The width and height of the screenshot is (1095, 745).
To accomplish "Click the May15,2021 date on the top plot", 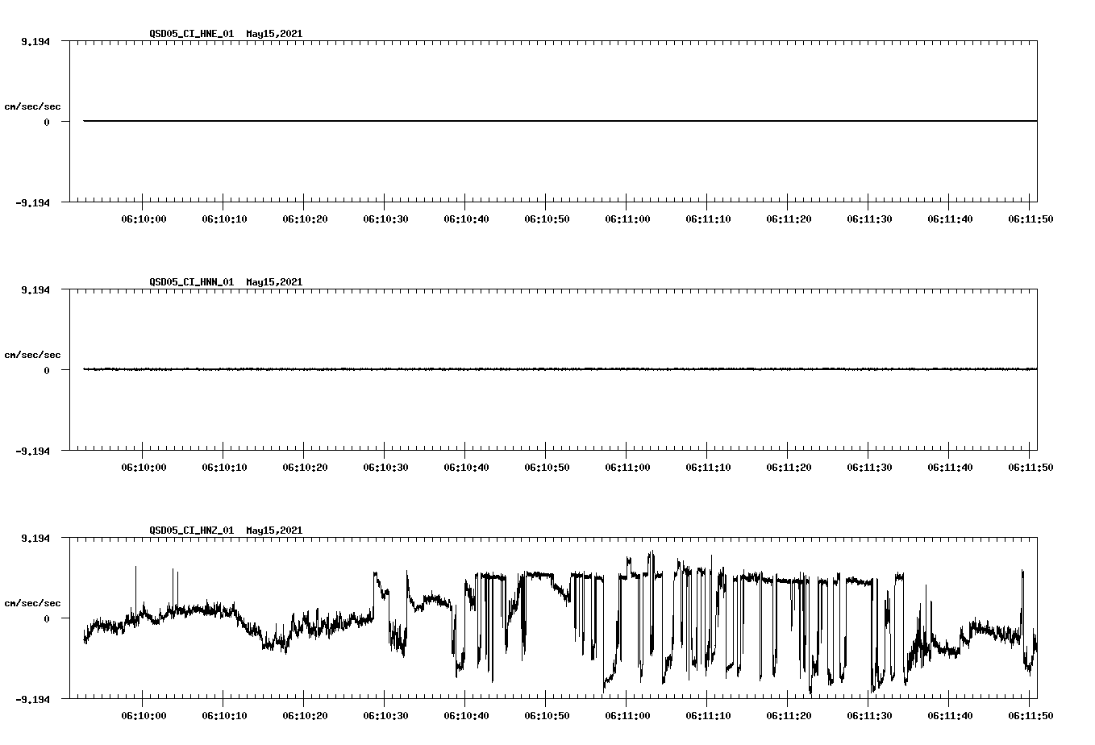I will (x=274, y=34).
